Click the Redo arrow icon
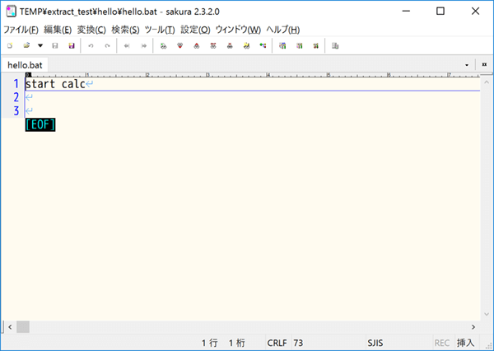 click(107, 45)
